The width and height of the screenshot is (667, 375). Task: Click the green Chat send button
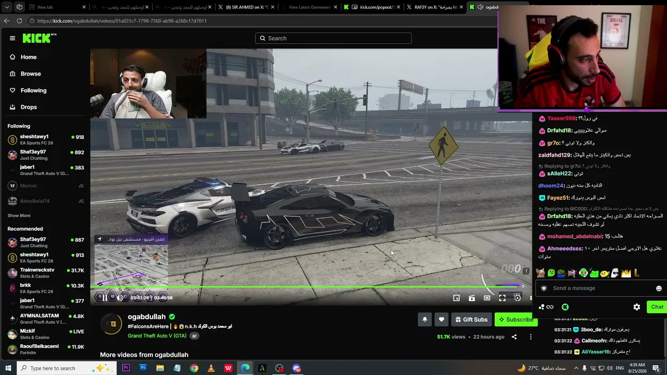coord(657,307)
